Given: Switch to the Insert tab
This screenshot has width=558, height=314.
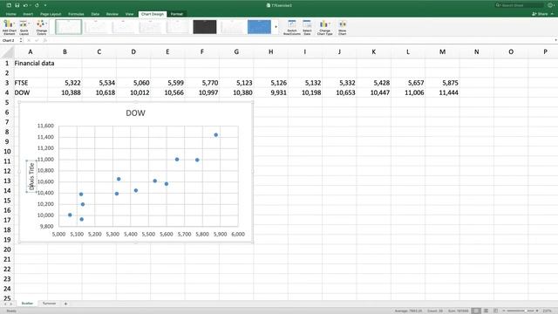Looking at the screenshot, I should (x=28, y=14).
